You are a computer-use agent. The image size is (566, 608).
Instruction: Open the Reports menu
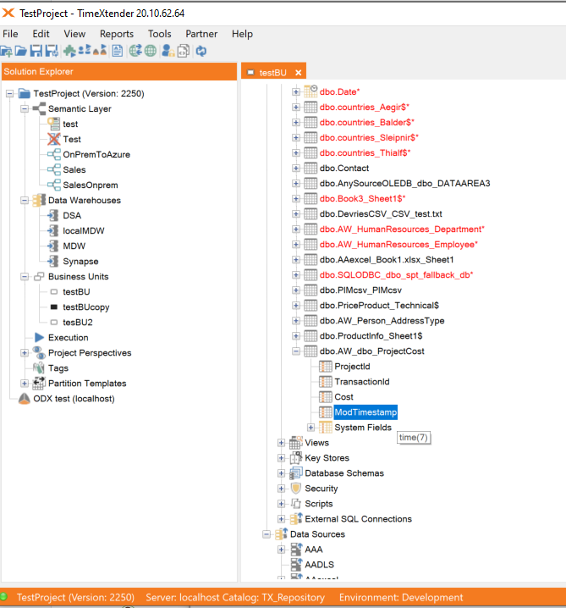tap(117, 34)
